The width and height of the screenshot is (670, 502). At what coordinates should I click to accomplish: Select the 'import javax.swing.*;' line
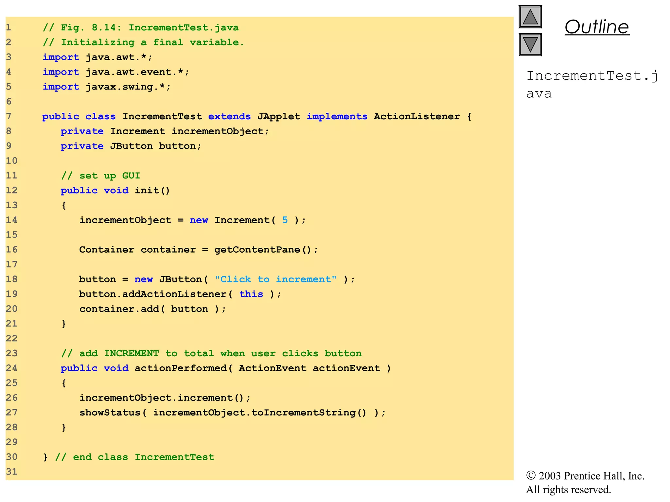tap(107, 87)
